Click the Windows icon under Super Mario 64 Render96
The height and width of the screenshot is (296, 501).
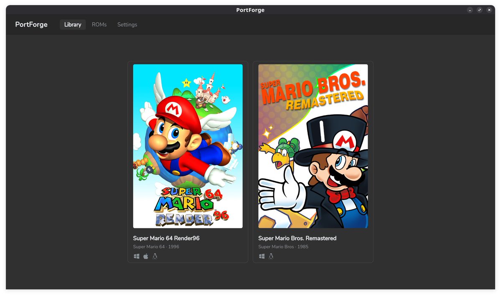pyautogui.click(x=137, y=256)
